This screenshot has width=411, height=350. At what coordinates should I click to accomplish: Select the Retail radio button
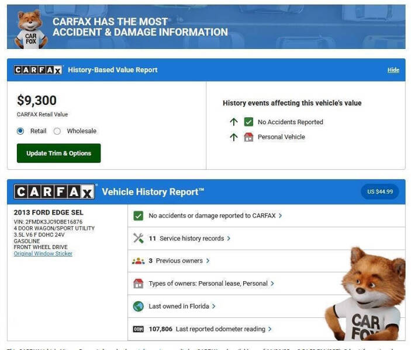click(21, 131)
